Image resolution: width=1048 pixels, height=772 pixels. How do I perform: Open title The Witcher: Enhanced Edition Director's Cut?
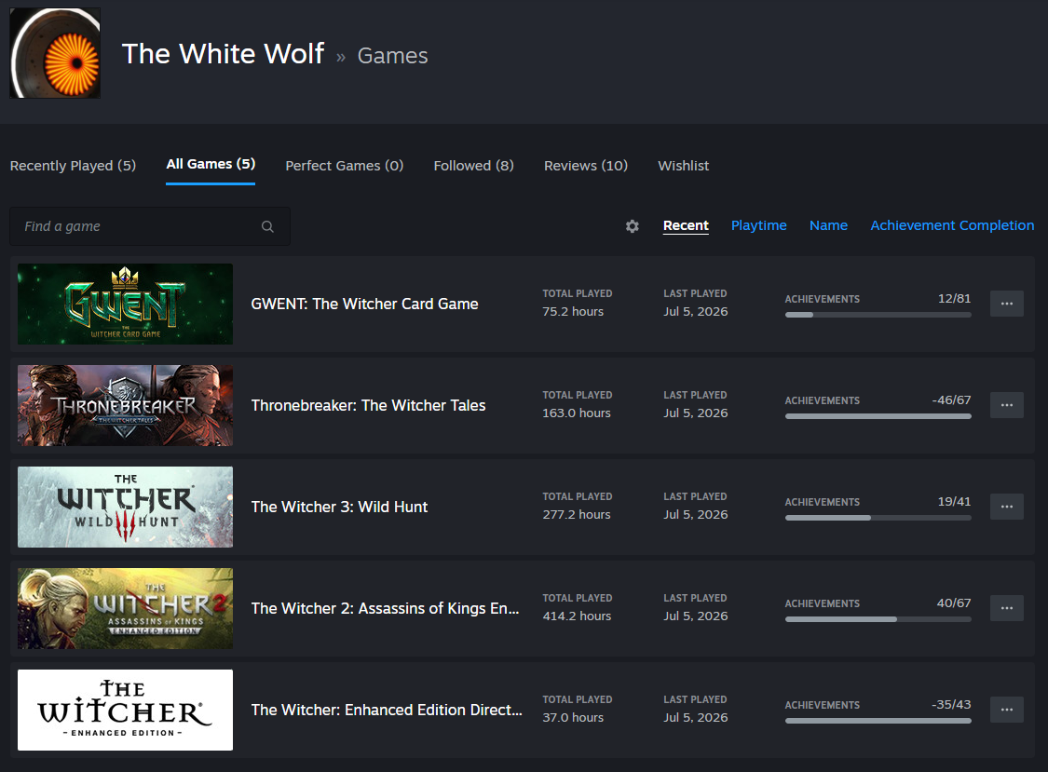click(x=387, y=711)
